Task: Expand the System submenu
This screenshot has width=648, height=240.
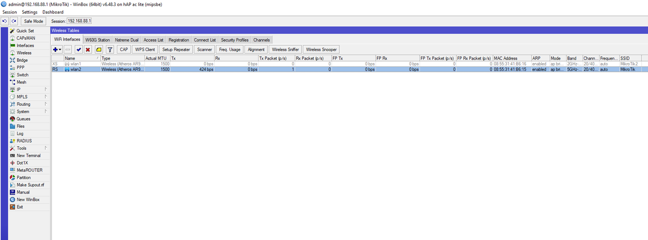Action: click(29, 111)
